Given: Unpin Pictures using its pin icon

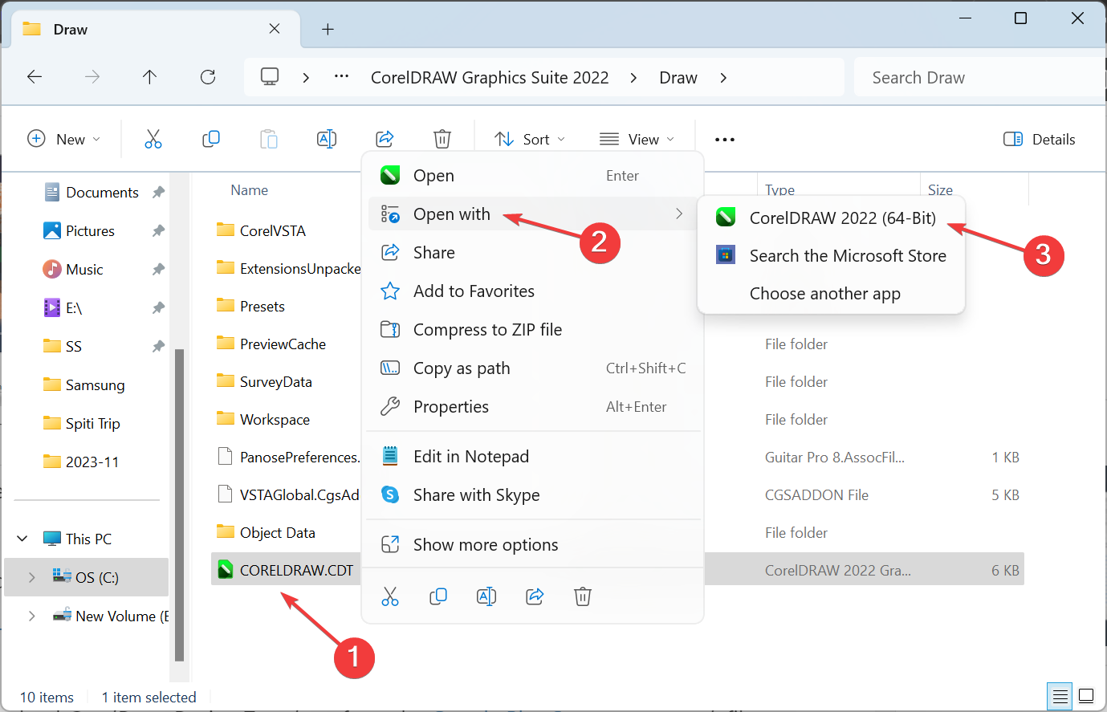Looking at the screenshot, I should [158, 231].
